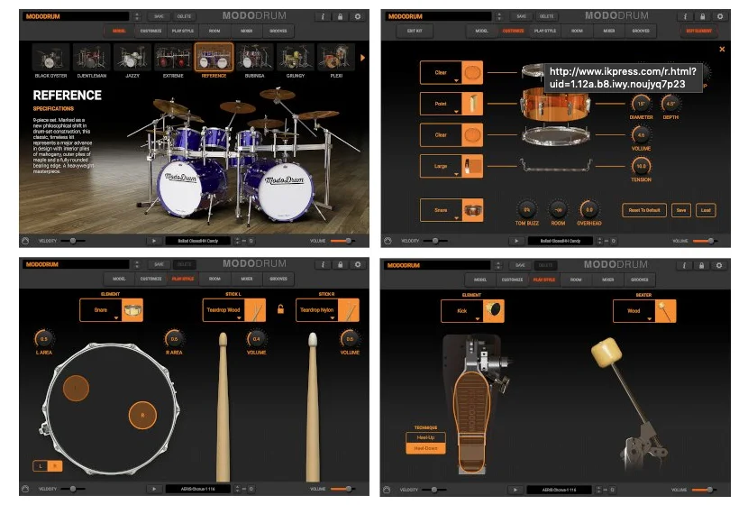This screenshot has width=748, height=505.
Task: Select the L hit zone on snare head
Action: [76, 388]
